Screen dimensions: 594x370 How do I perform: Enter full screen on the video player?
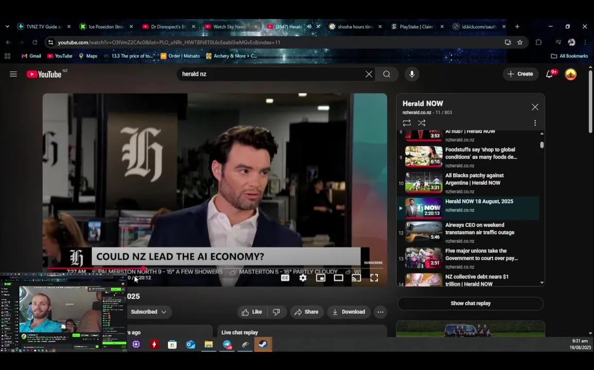click(374, 278)
